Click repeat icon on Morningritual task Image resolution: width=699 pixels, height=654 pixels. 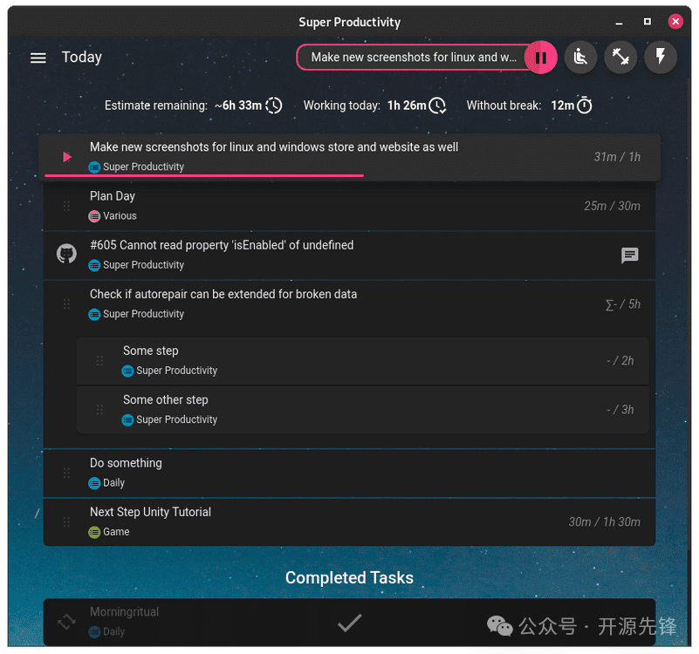[66, 622]
